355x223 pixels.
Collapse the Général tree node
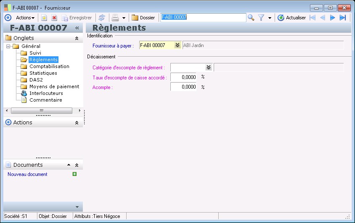pos(8,46)
